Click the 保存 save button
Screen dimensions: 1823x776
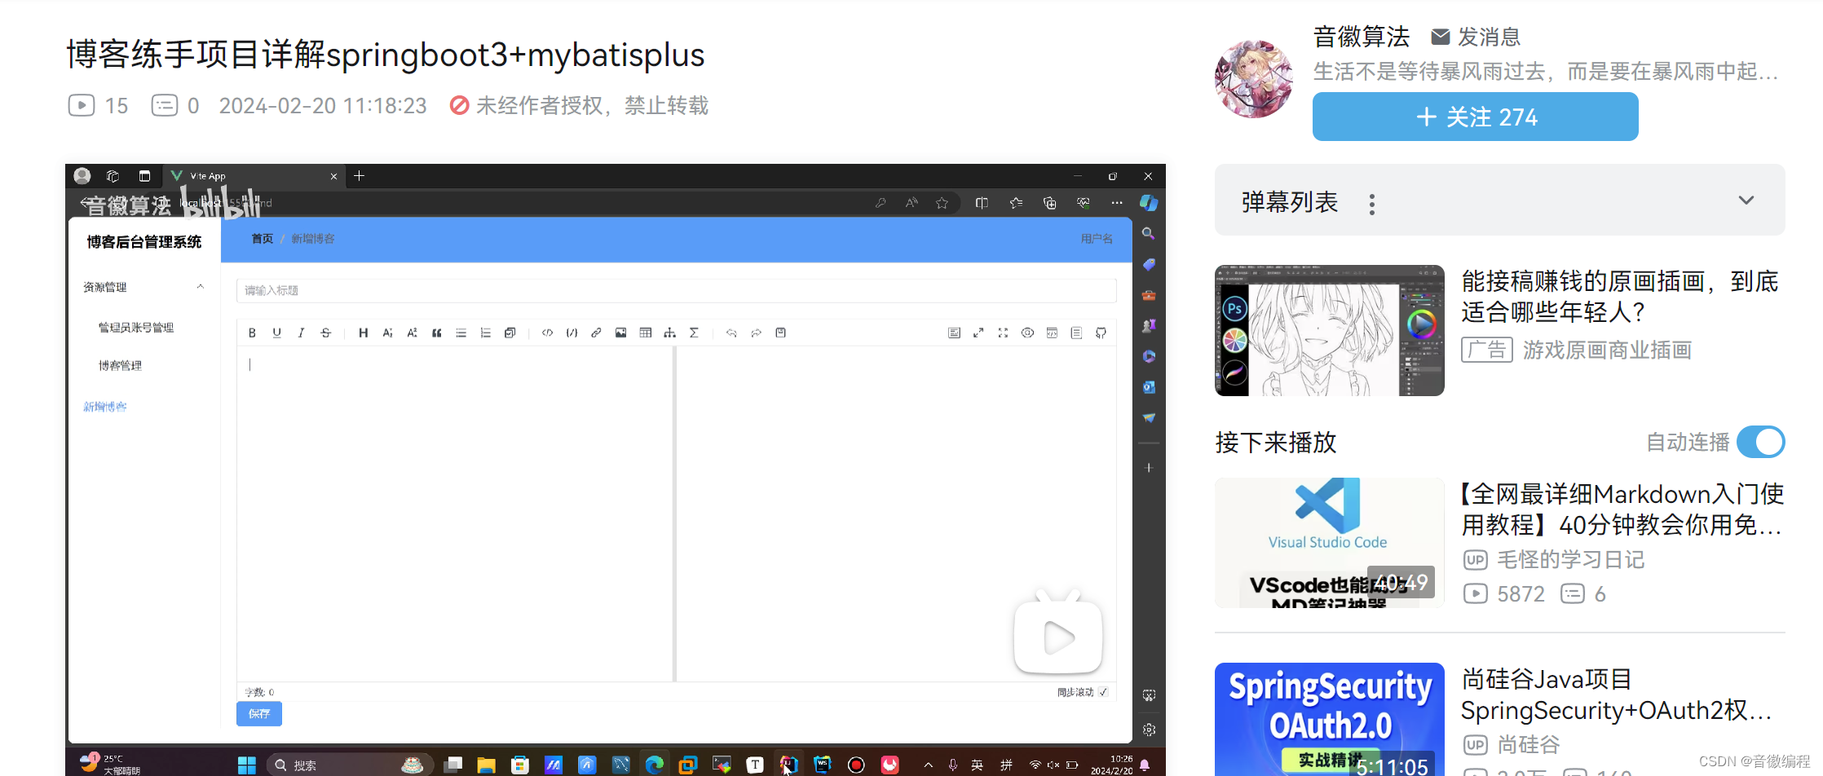pyautogui.click(x=258, y=713)
